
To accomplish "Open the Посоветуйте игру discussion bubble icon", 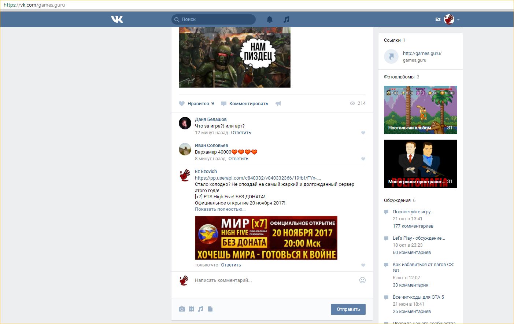I will click(386, 212).
